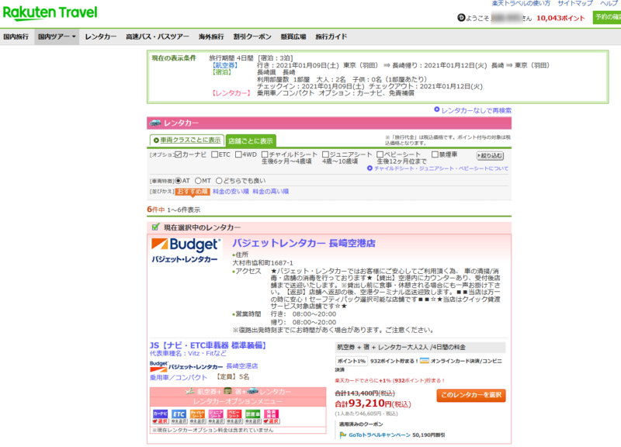Open the 国内ツアー dropdown menu
Image resolution: width=621 pixels, height=447 pixels.
[x=57, y=36]
